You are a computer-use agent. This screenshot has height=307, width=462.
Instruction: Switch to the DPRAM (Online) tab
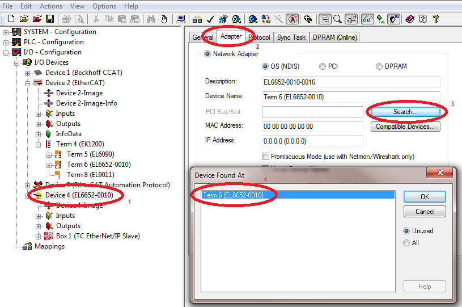334,37
